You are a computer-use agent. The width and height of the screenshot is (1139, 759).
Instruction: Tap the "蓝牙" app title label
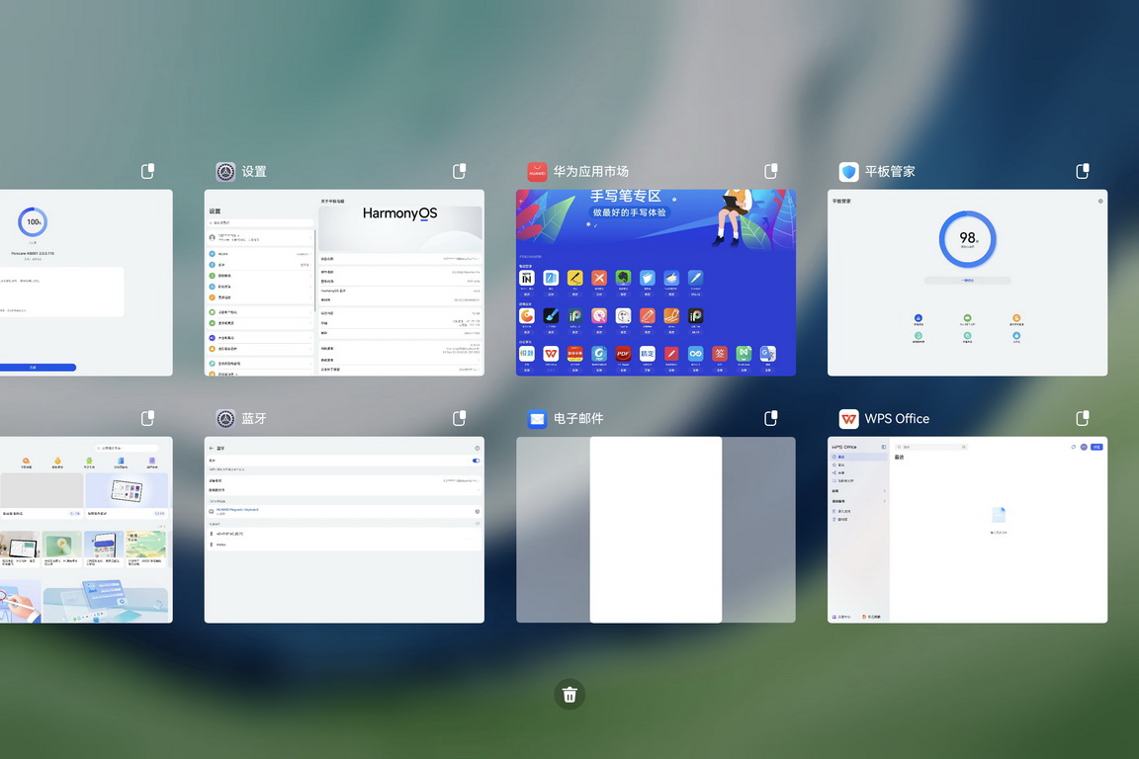pos(254,418)
